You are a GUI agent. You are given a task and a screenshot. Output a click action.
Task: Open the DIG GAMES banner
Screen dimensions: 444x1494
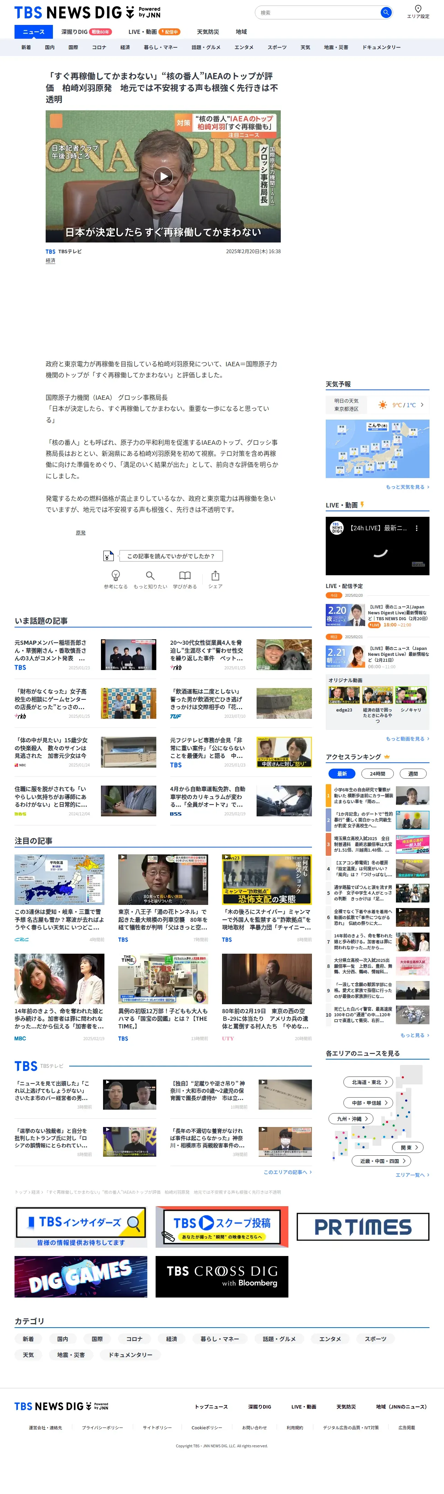[x=81, y=1276]
